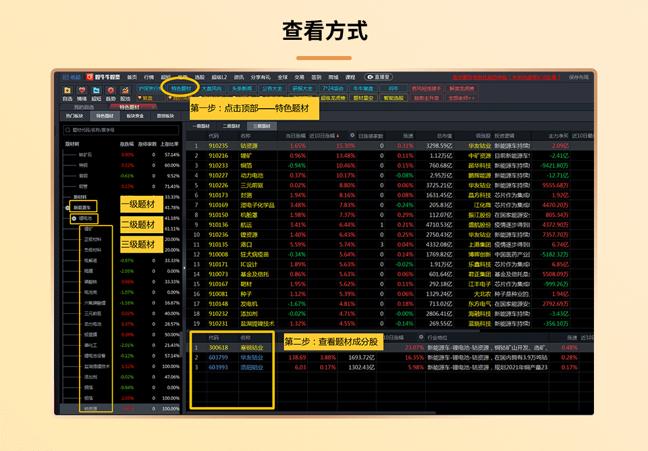Click the gear icon in lower table header
Viewport: 648px width, 451px height.
[421, 337]
